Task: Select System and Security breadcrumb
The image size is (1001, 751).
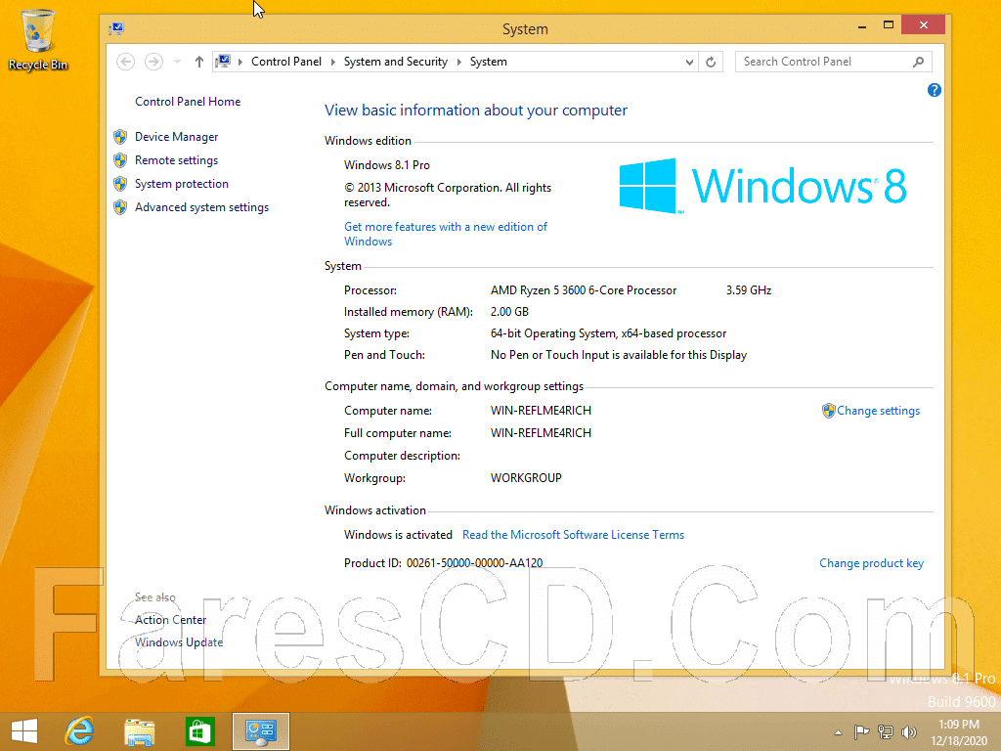Action: tap(396, 62)
